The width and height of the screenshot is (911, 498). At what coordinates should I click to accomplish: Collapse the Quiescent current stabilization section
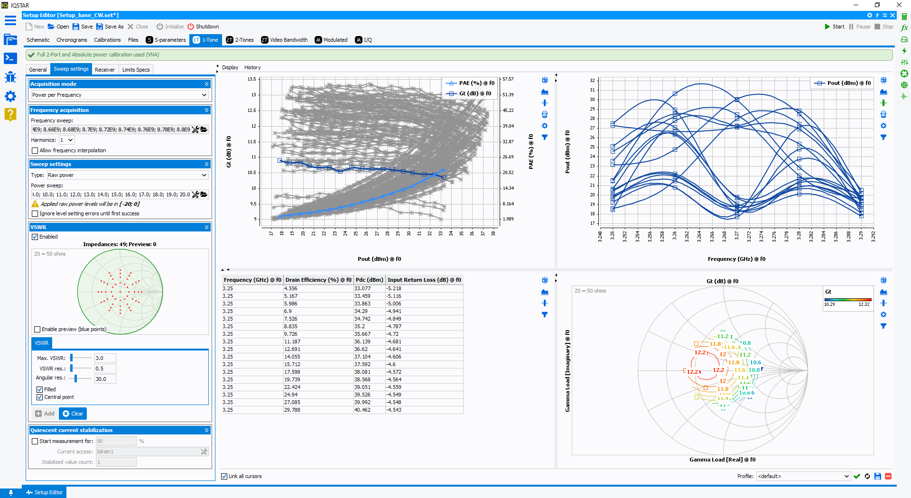pos(206,430)
